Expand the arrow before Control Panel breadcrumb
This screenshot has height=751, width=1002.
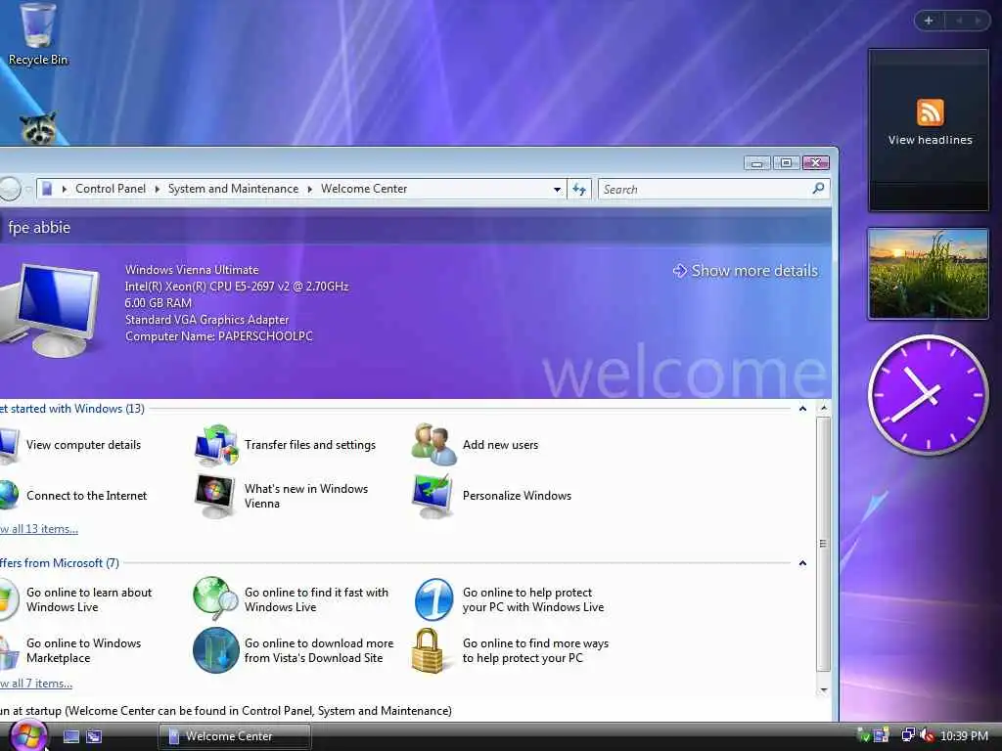64,189
